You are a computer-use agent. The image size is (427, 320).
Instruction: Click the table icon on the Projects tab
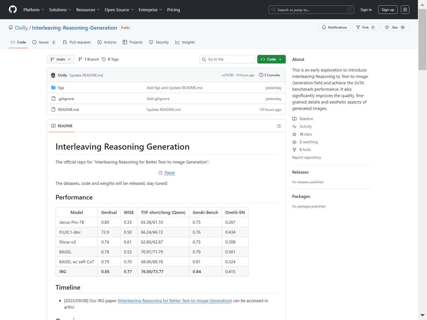[125, 42]
